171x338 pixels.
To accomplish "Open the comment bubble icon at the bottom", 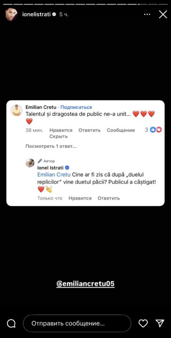I will (11, 323).
